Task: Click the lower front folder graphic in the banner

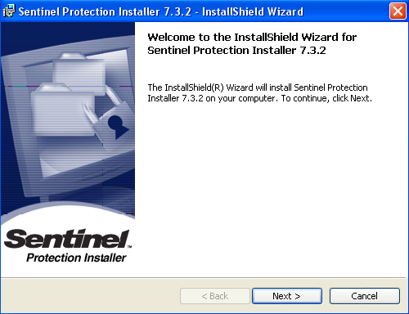Action: tap(63, 110)
